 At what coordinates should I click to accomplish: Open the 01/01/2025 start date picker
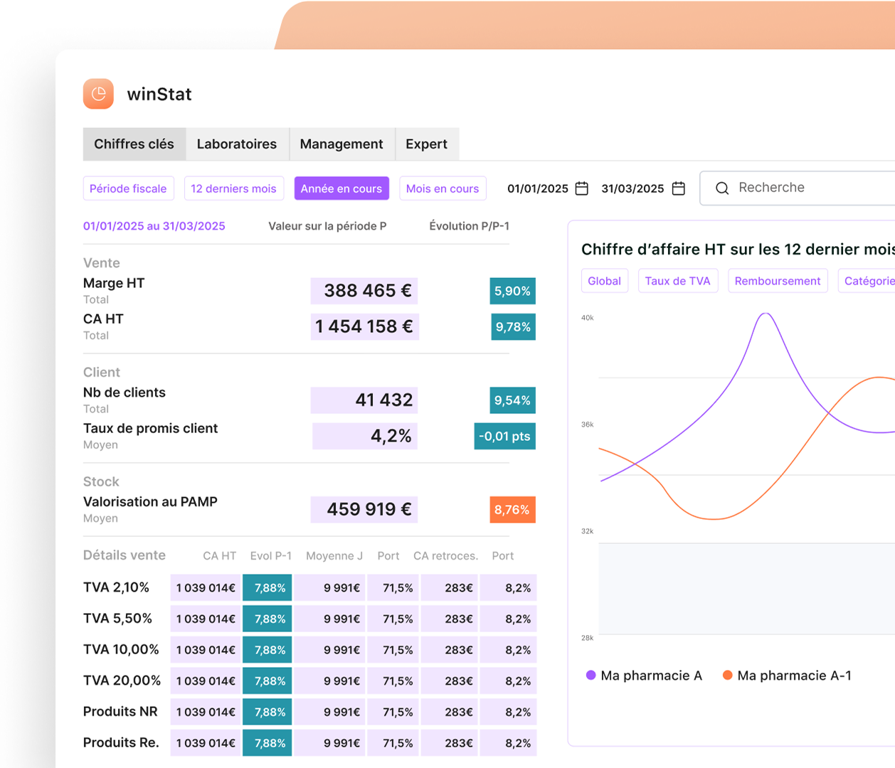(x=537, y=188)
